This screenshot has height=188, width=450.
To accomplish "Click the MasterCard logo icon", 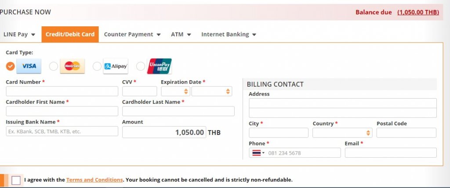I will tap(73, 66).
